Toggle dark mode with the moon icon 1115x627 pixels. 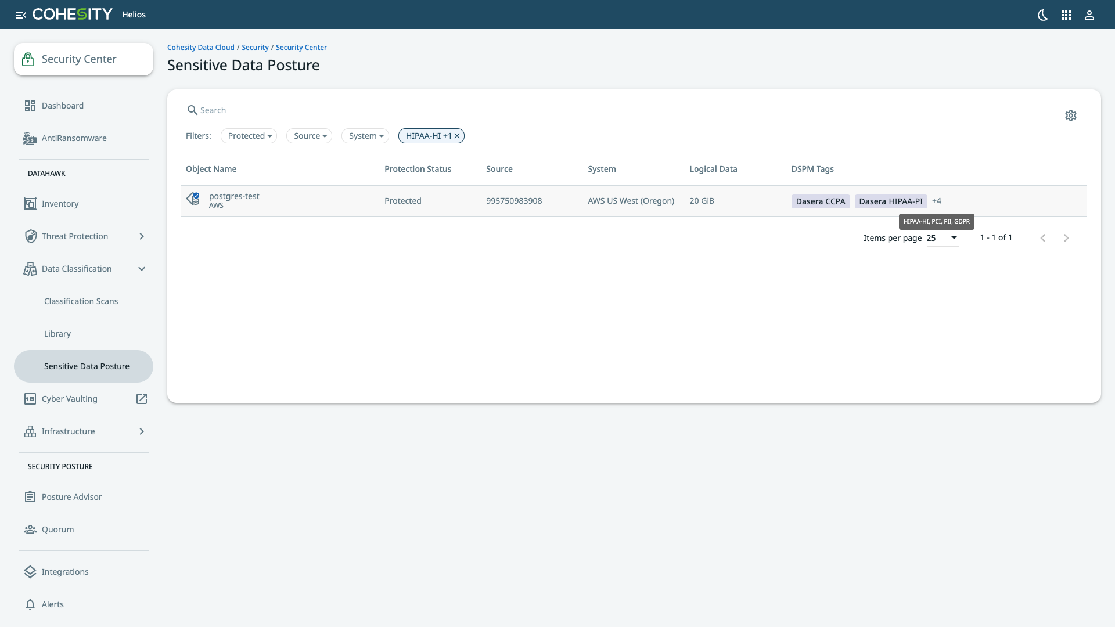coord(1042,15)
